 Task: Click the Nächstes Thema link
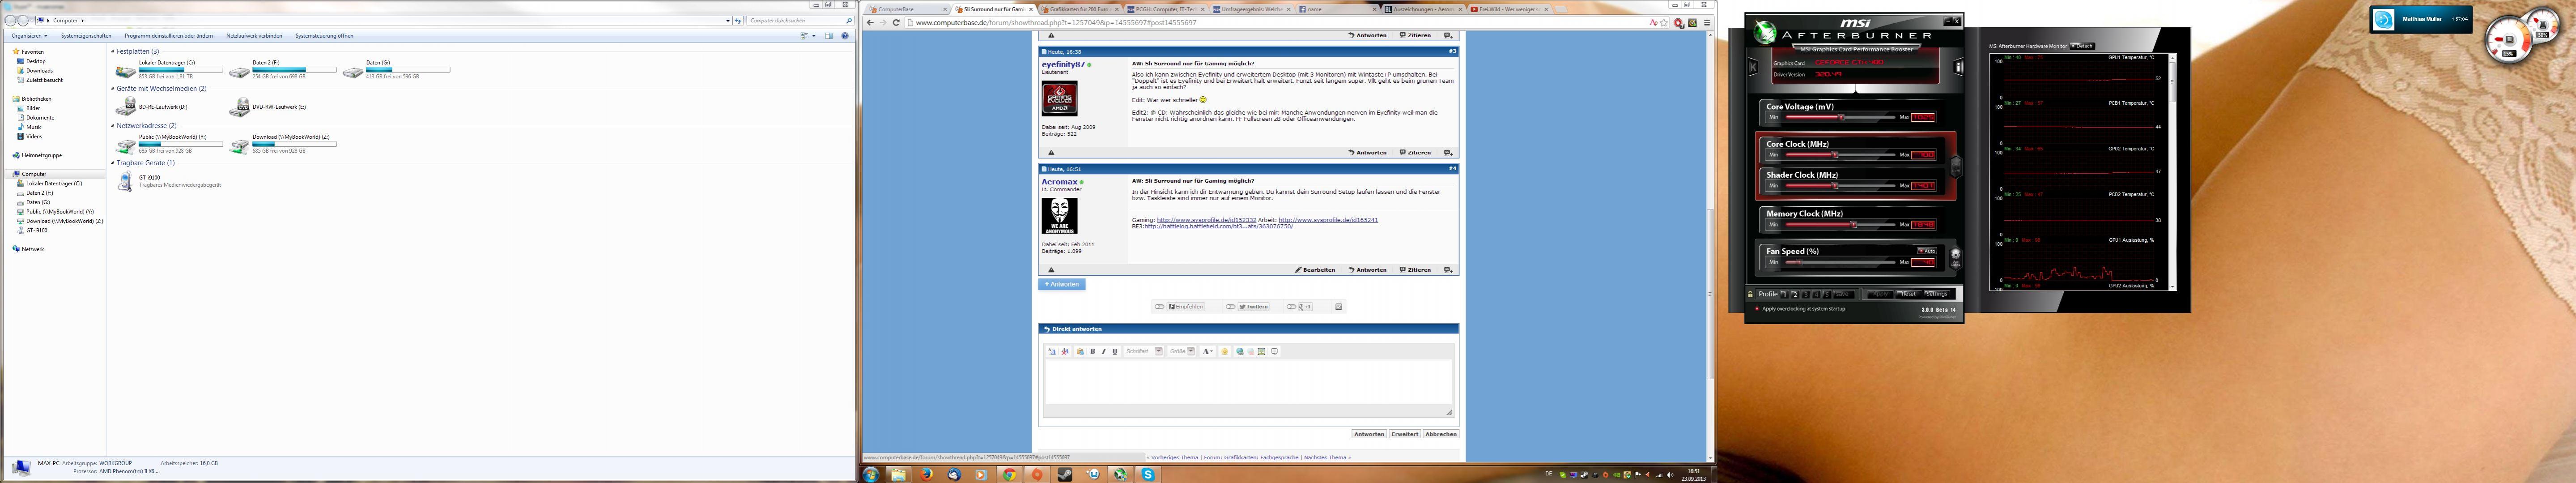1327,458
